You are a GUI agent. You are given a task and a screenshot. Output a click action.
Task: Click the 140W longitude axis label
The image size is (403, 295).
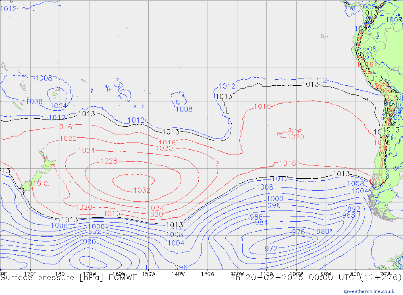pyautogui.click(x=178, y=274)
